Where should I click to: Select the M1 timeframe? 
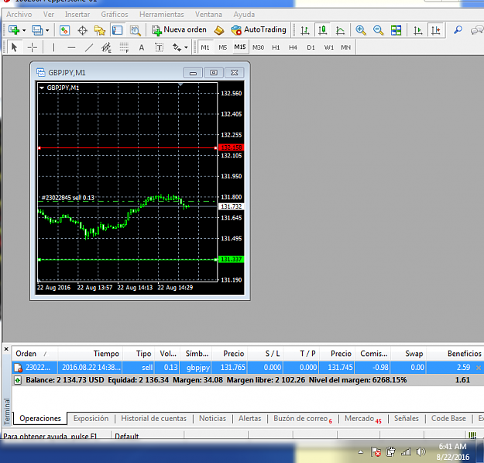pyautogui.click(x=205, y=47)
